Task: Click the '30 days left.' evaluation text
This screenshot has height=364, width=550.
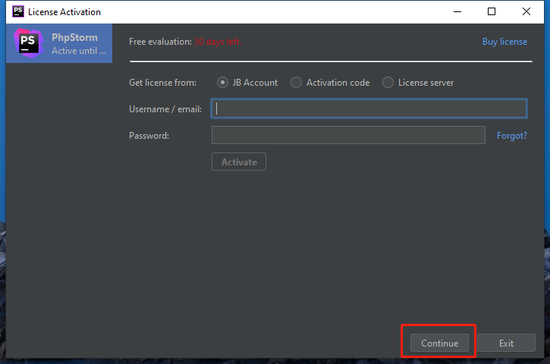Action: [x=218, y=42]
